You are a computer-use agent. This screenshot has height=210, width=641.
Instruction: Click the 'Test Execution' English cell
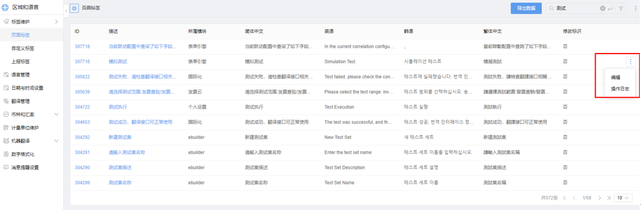coord(339,107)
